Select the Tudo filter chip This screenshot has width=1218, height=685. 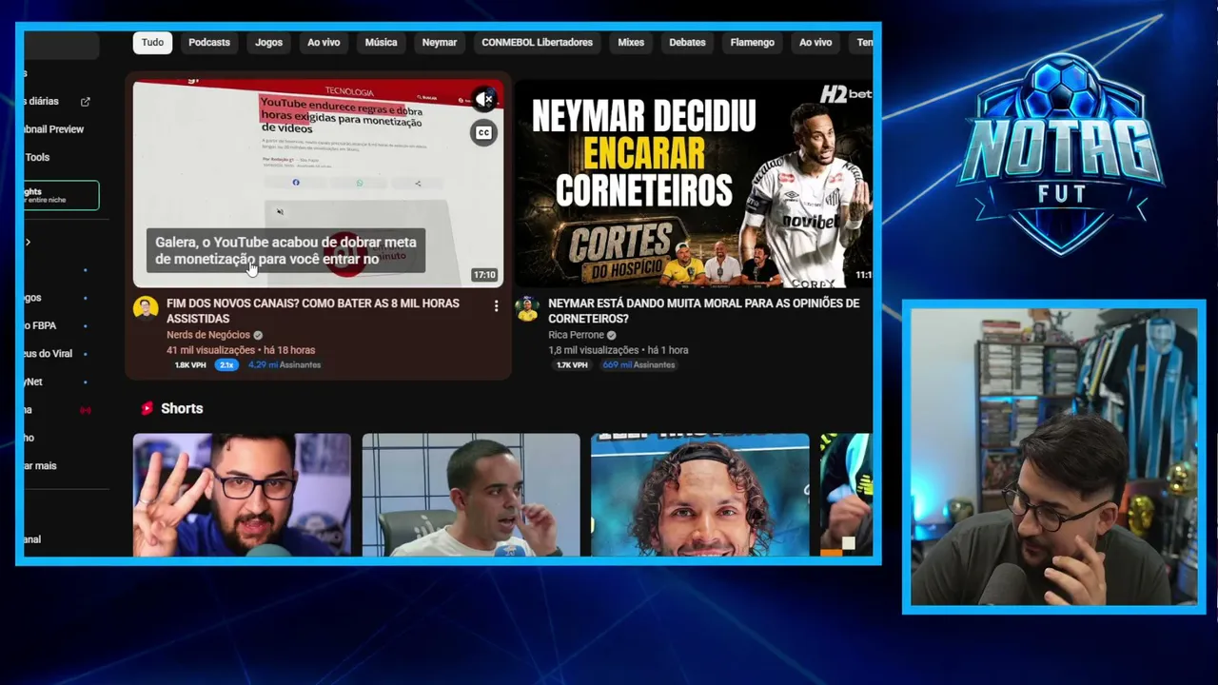[152, 43]
